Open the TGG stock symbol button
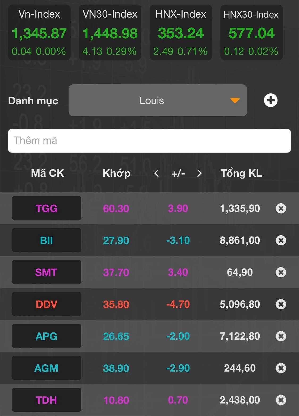Image resolution: width=299 pixels, height=416 pixels. pyautogui.click(x=47, y=208)
